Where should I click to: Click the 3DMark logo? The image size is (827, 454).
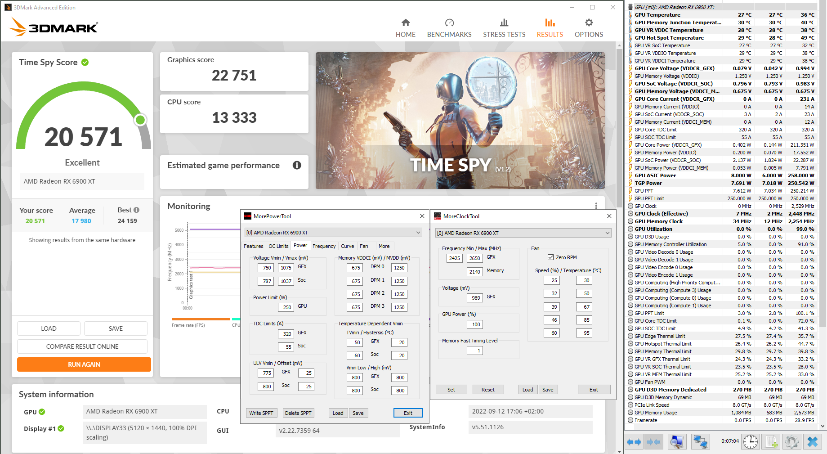click(54, 27)
